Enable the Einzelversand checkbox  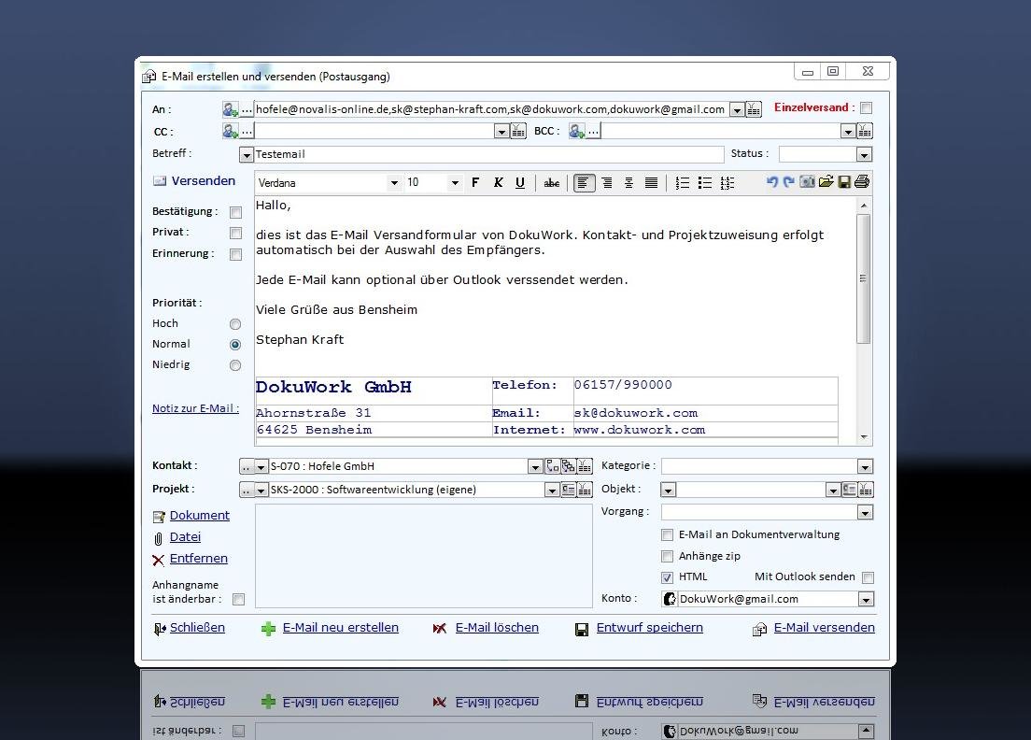pyautogui.click(x=867, y=107)
